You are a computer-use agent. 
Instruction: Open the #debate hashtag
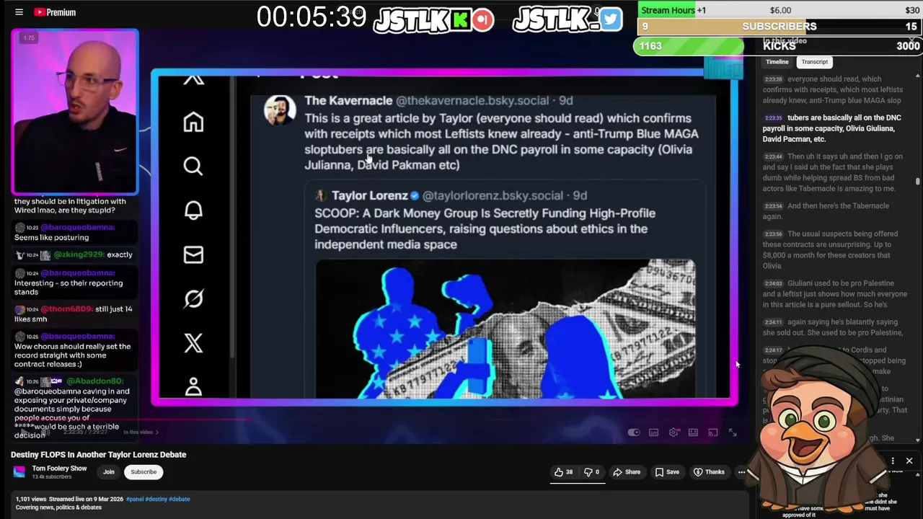click(x=180, y=499)
